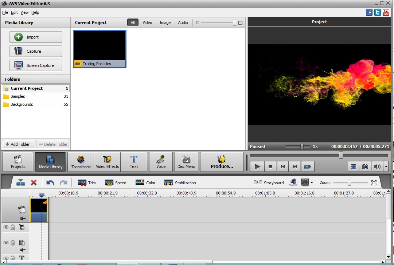Viewport: 394px width, 265px height.
Task: Open the Edit menu
Action: point(14,12)
